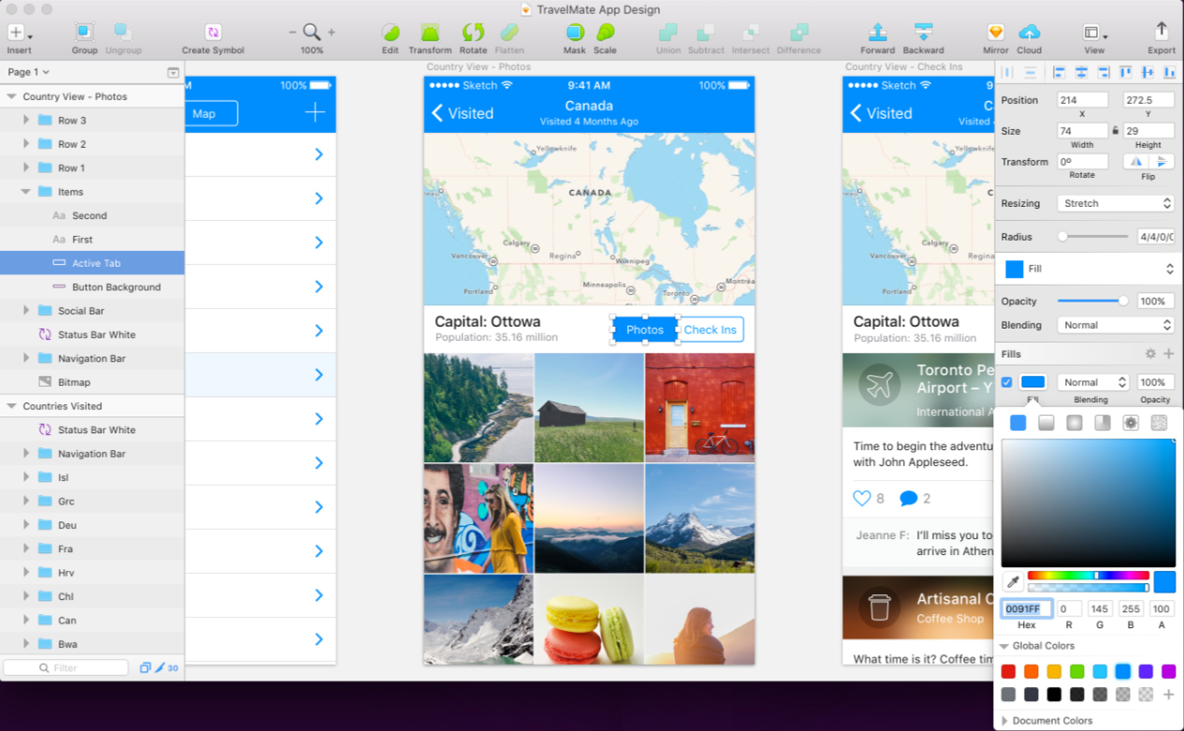Choose noise fill type

(1159, 423)
